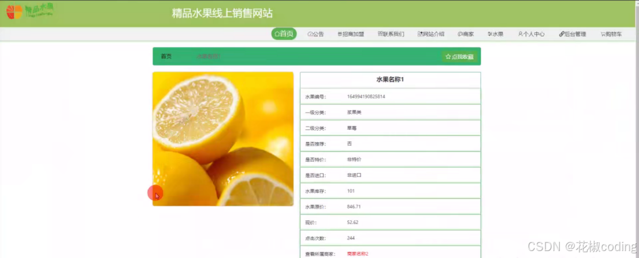Open the 商家 merchants menu

[x=466, y=34]
